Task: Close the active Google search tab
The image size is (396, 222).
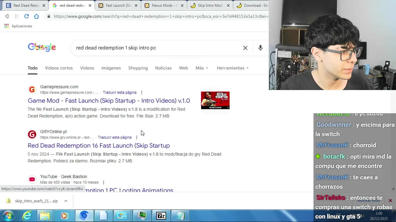Action: (x=90, y=6)
